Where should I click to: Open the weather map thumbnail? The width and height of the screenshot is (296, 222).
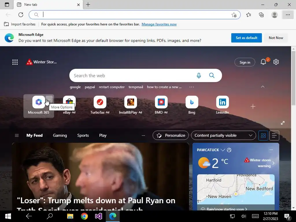tap(236, 189)
